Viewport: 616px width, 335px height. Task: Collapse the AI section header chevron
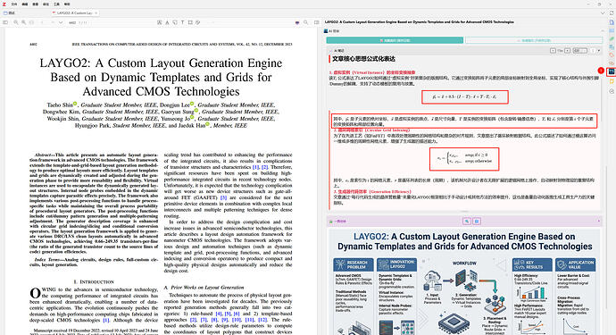(x=603, y=30)
